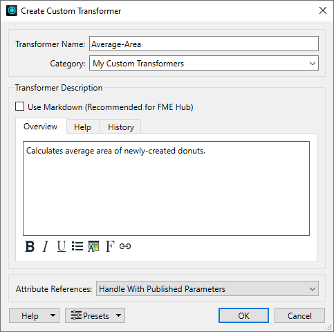Select the Overview tab
Viewport: 334px width, 332px height.
(x=41, y=127)
